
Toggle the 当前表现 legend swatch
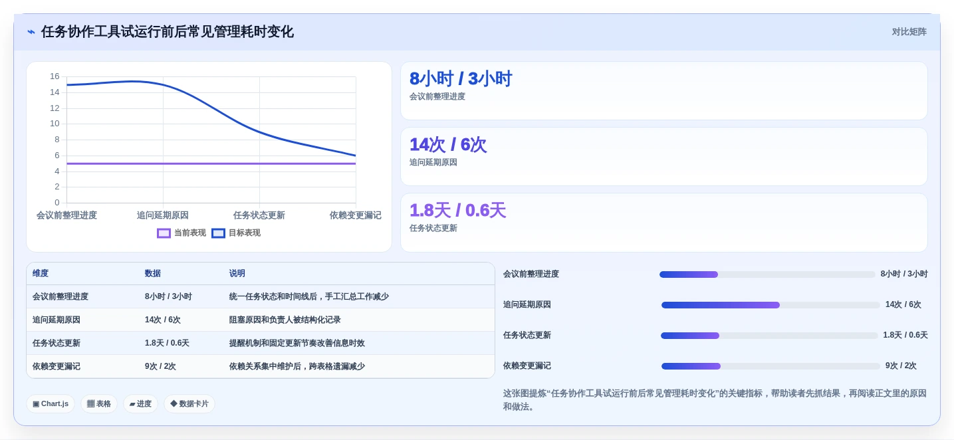pos(164,233)
